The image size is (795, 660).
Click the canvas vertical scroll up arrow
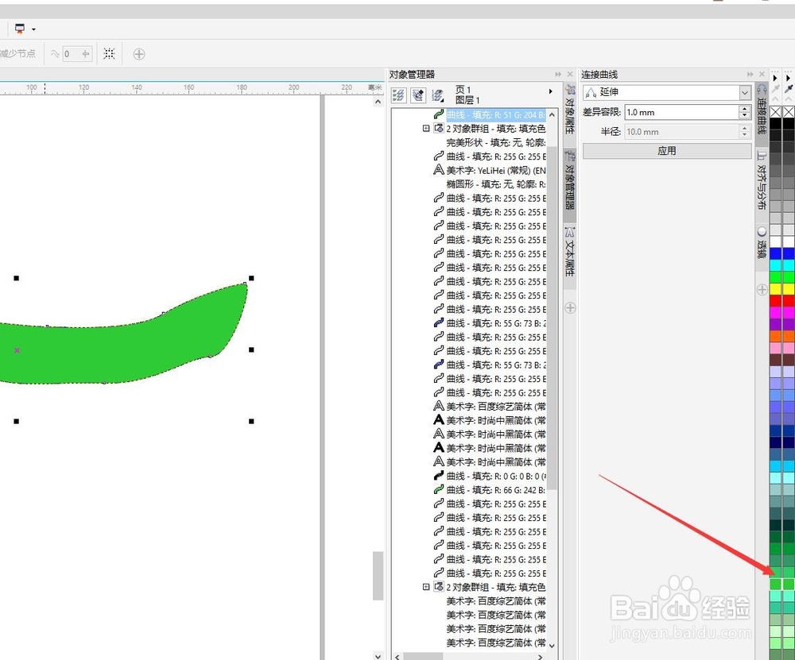point(378,102)
